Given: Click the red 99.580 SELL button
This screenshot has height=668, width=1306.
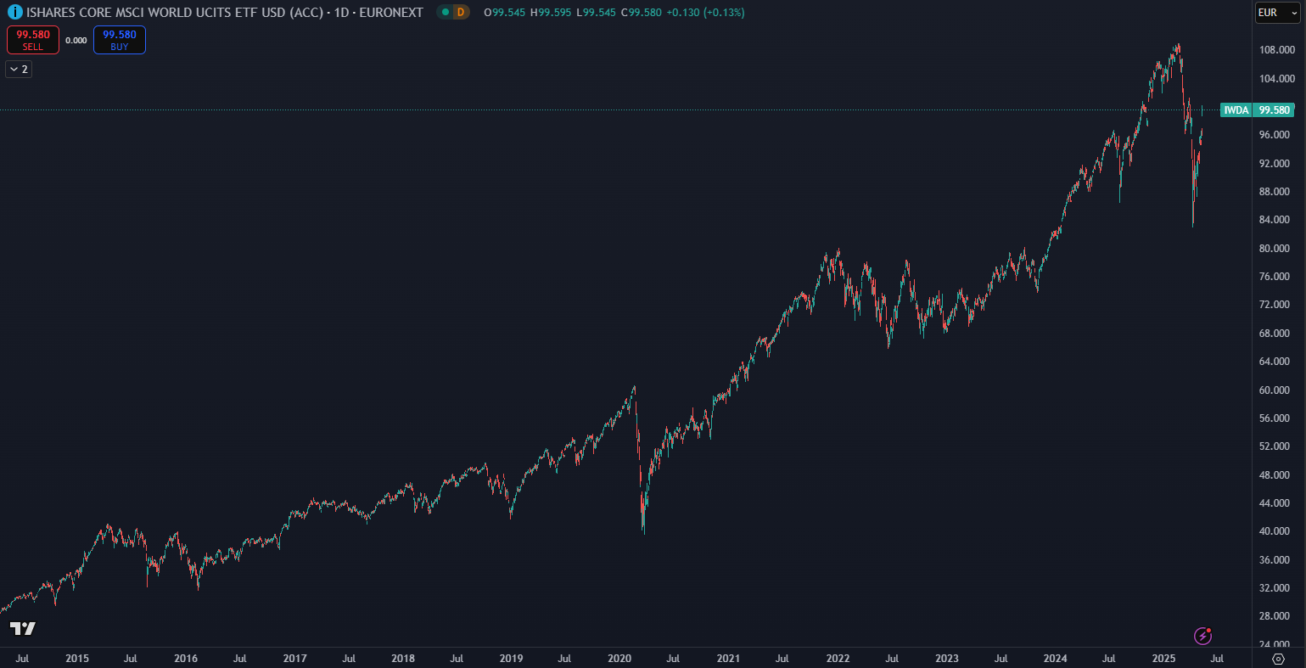Looking at the screenshot, I should 33,40.
